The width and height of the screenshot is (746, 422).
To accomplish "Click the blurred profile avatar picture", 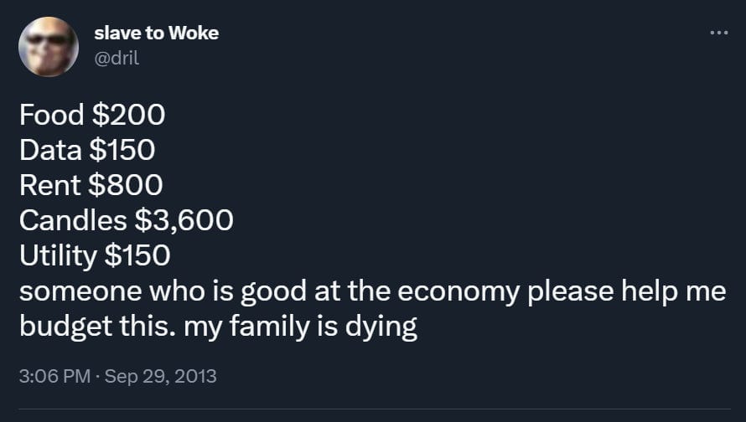I will 48,47.
